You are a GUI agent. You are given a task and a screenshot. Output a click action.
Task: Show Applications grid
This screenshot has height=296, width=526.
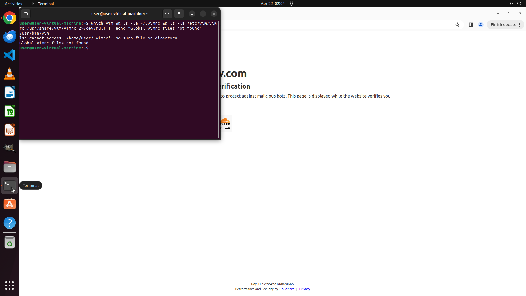click(x=10, y=286)
